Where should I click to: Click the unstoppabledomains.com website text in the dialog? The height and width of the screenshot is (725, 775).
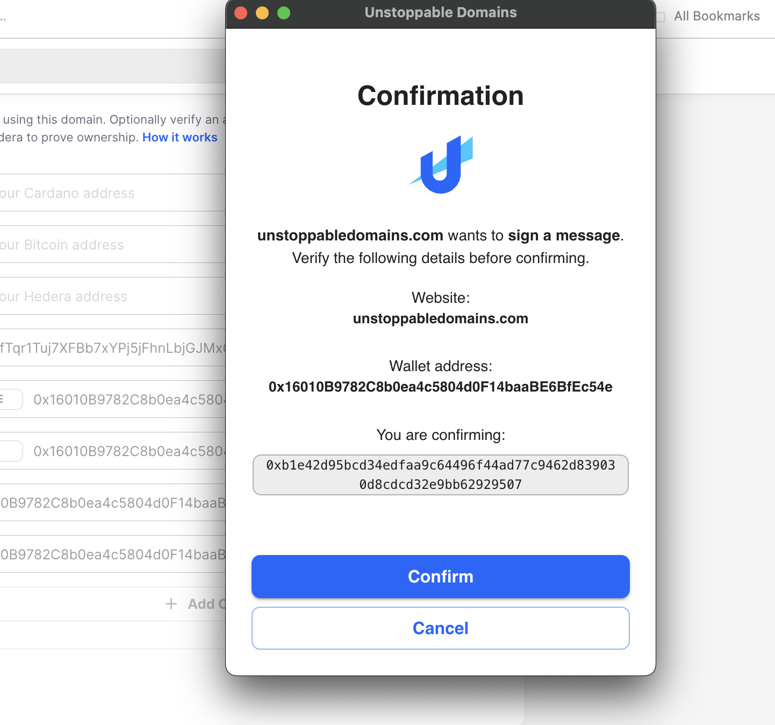[x=441, y=318]
